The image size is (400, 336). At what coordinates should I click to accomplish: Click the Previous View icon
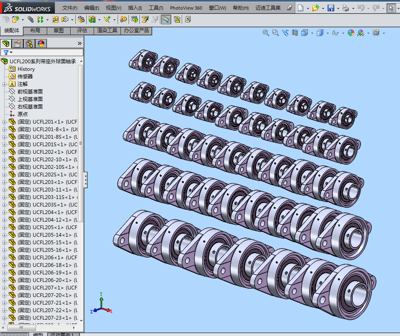coord(285,33)
